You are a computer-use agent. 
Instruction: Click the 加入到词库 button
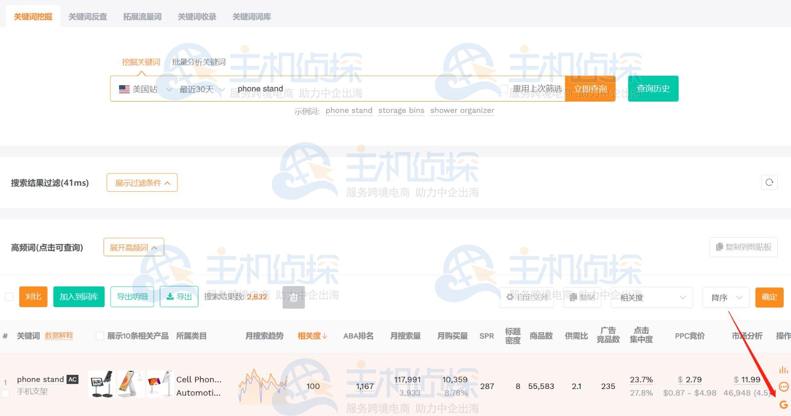tap(79, 297)
